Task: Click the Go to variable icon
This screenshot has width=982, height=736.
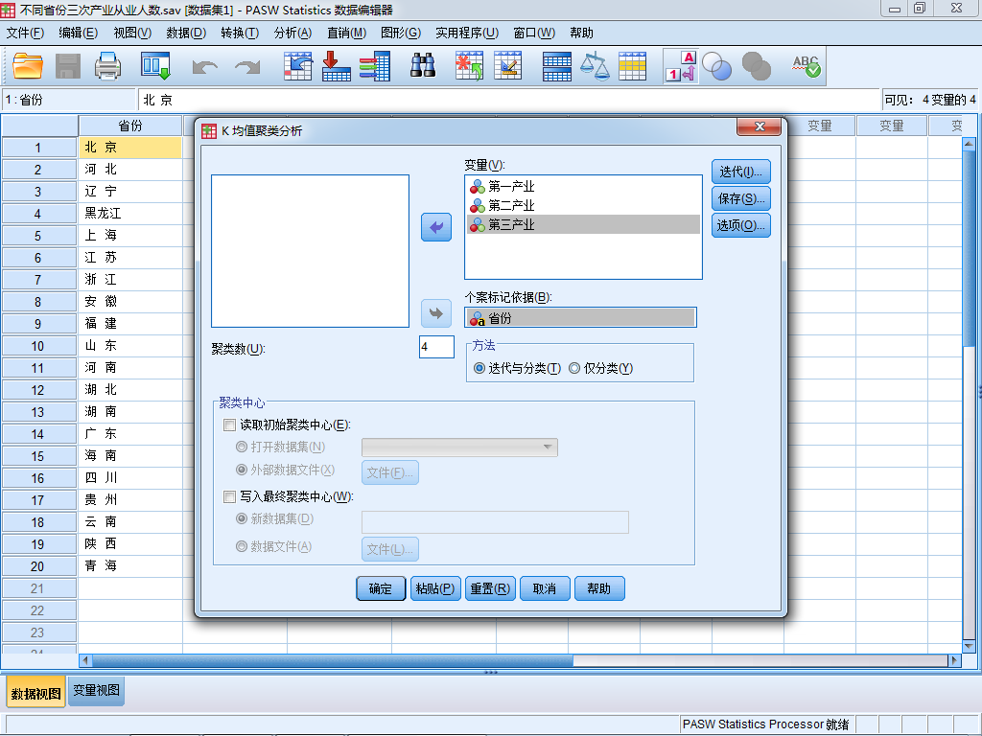Action: [337, 66]
